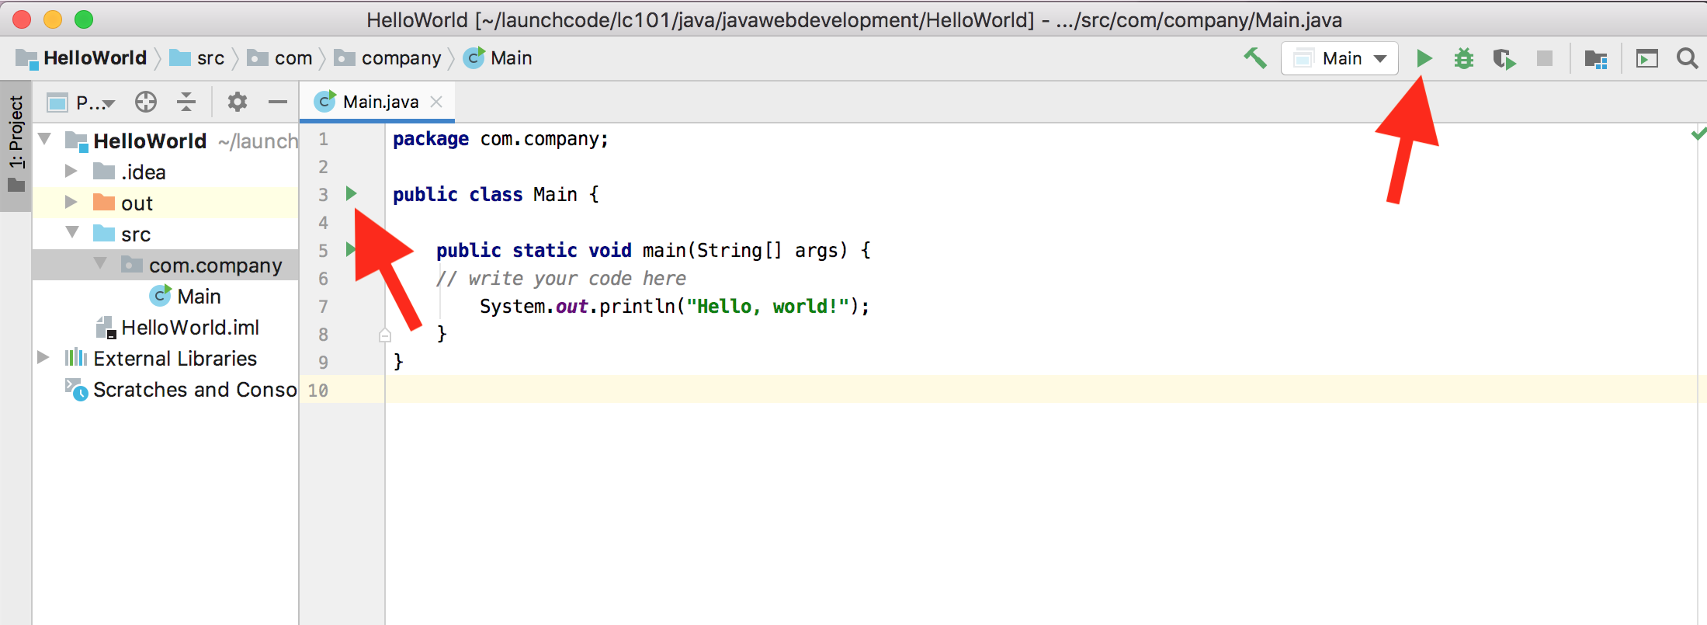
Task: Collapse the src folder
Action: (72, 233)
